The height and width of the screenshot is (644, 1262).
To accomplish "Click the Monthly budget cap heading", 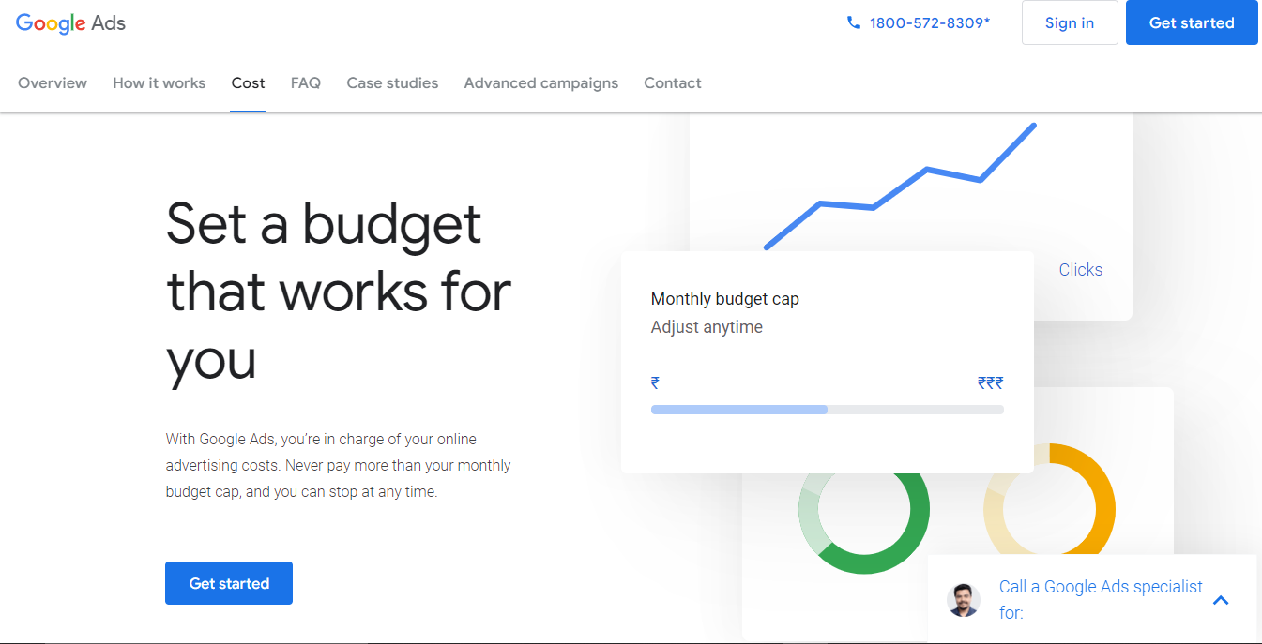I will pyautogui.click(x=725, y=299).
